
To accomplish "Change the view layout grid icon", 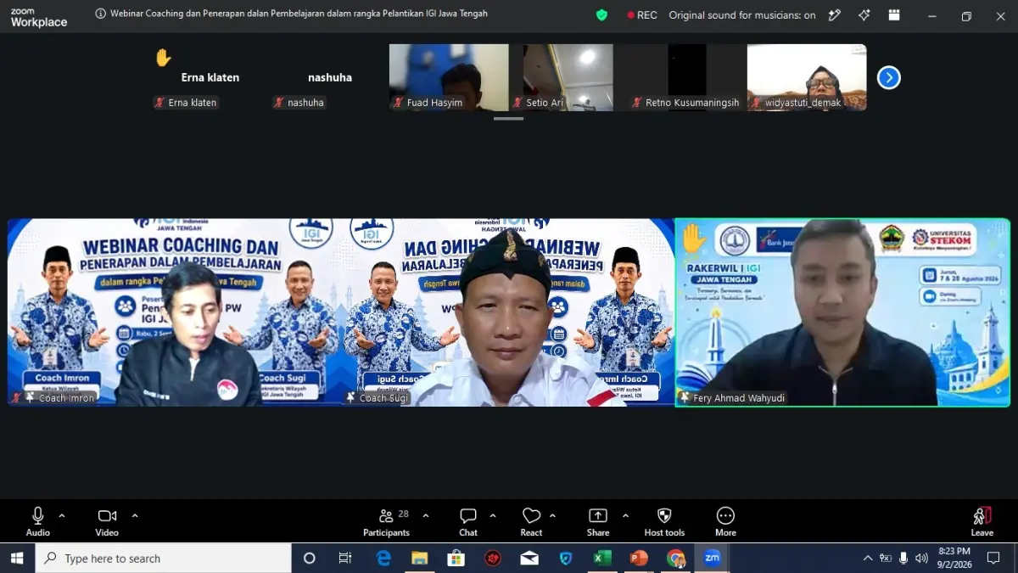I will pos(894,14).
